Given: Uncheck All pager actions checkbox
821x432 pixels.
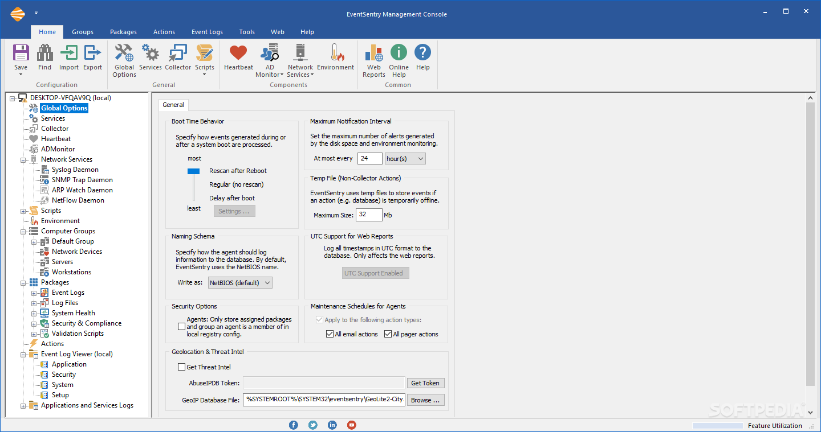Looking at the screenshot, I should (x=388, y=334).
